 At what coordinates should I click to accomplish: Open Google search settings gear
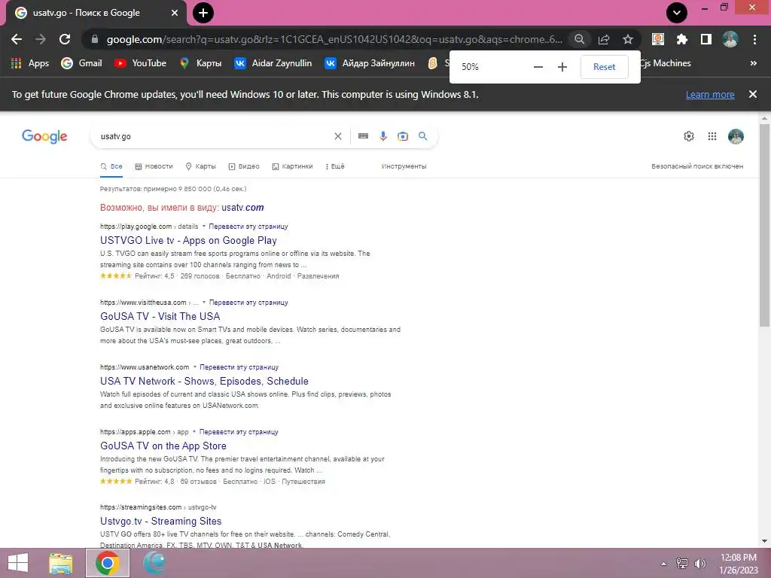click(689, 136)
